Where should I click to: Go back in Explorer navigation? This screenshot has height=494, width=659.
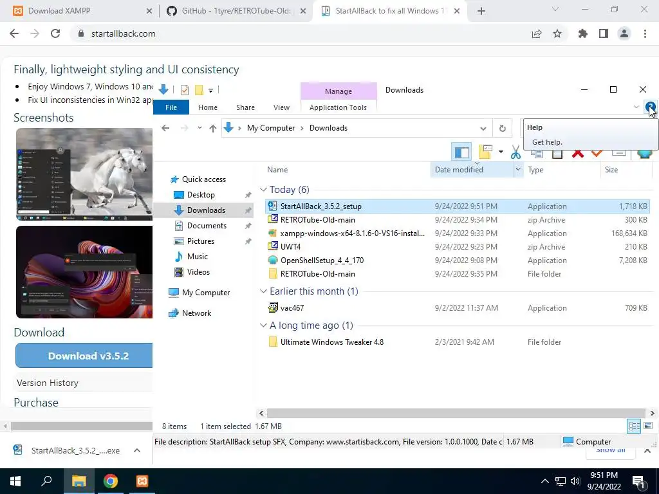165,128
